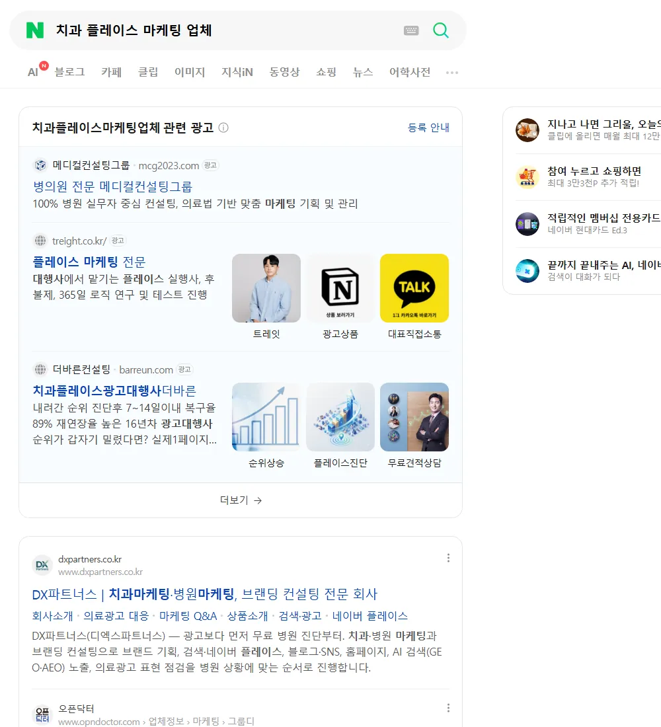Screen dimensions: 661x727
Task: Switch to the 카페 tab
Action: 111,72
